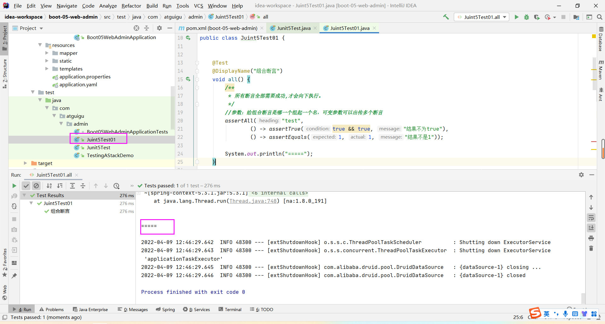Screen dimensions: 605x324
Task: Click the Search Everywhere magnifier icon
Action: click(600, 17)
